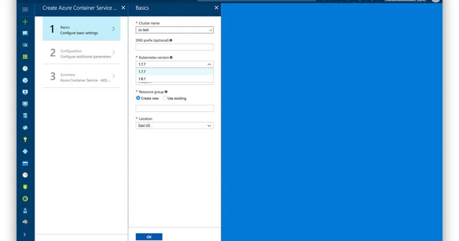Open the Cloud services icon
Screen dimensions: 459x241
(x=25, y=128)
